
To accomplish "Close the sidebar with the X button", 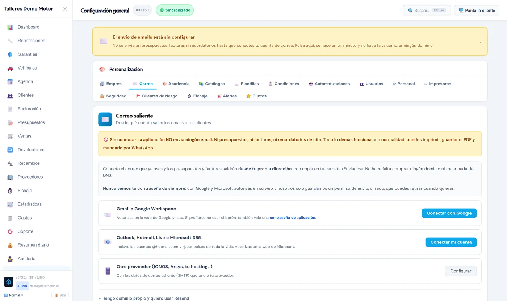I will click(x=65, y=9).
